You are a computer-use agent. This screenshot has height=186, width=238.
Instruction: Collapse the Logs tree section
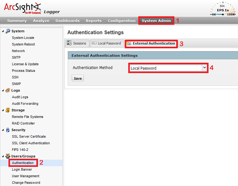pos(3,91)
